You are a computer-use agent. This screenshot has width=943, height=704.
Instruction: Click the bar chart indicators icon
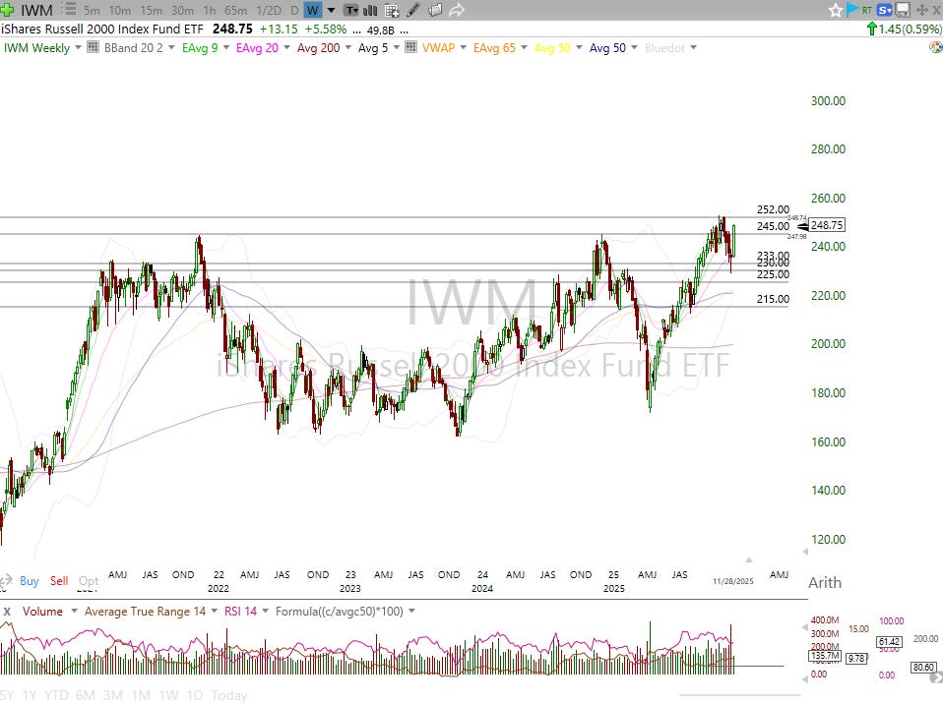pyautogui.click(x=370, y=10)
